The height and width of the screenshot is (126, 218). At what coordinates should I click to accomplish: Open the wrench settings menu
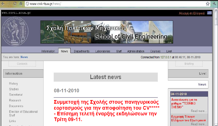click(214, 4)
